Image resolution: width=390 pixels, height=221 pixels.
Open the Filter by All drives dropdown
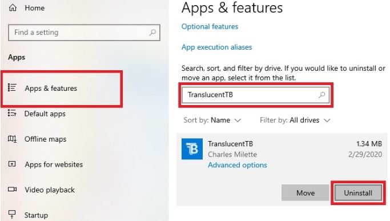(295, 120)
